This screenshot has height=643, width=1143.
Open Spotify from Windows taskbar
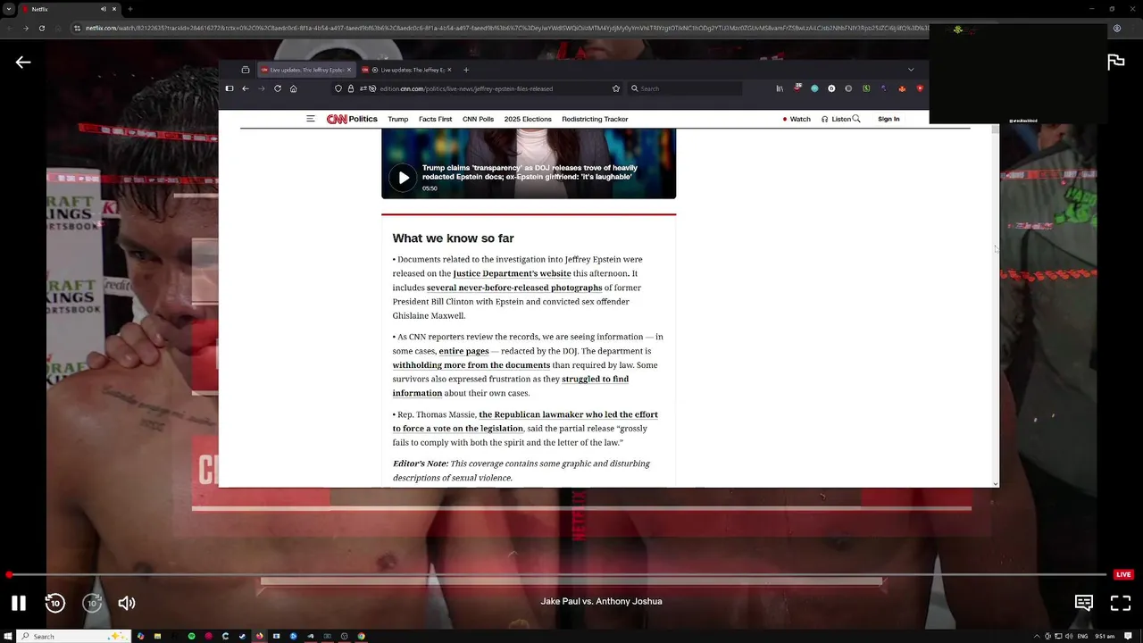191,636
